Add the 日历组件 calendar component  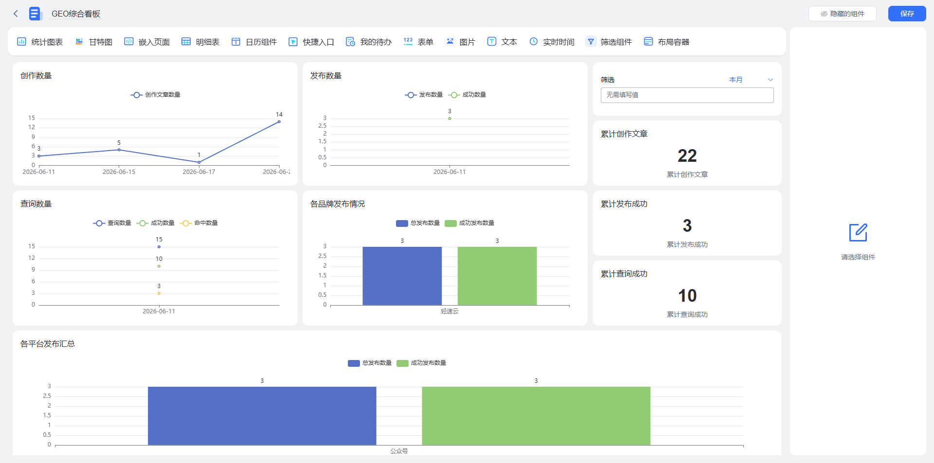point(254,42)
